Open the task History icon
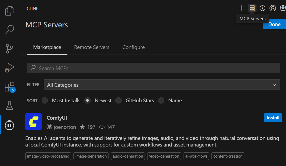The width and height of the screenshot is (286, 166). pyautogui.click(x=262, y=8)
